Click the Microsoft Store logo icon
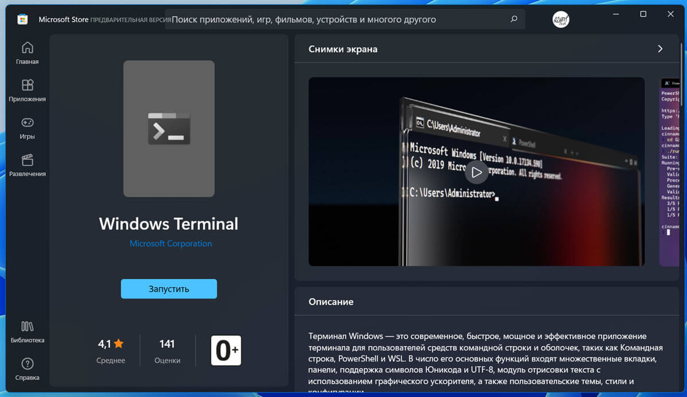This screenshot has width=687, height=397. pyautogui.click(x=22, y=19)
